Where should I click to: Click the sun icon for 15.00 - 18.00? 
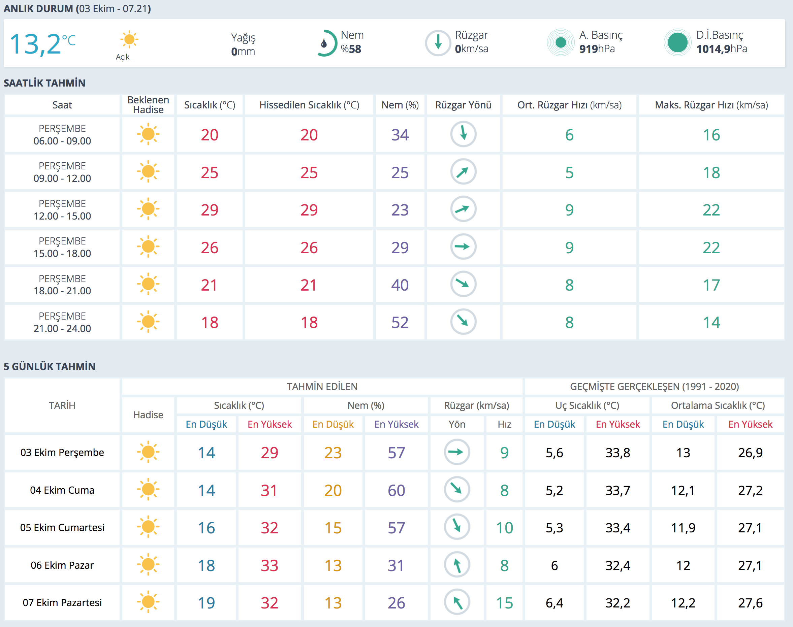pos(148,247)
